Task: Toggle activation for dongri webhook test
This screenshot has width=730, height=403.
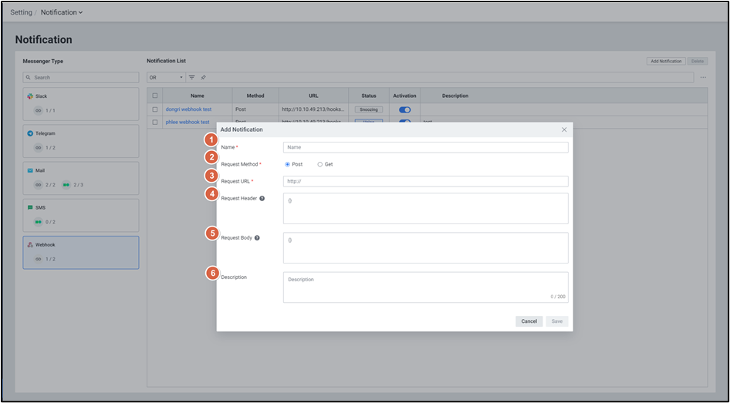Action: point(404,109)
